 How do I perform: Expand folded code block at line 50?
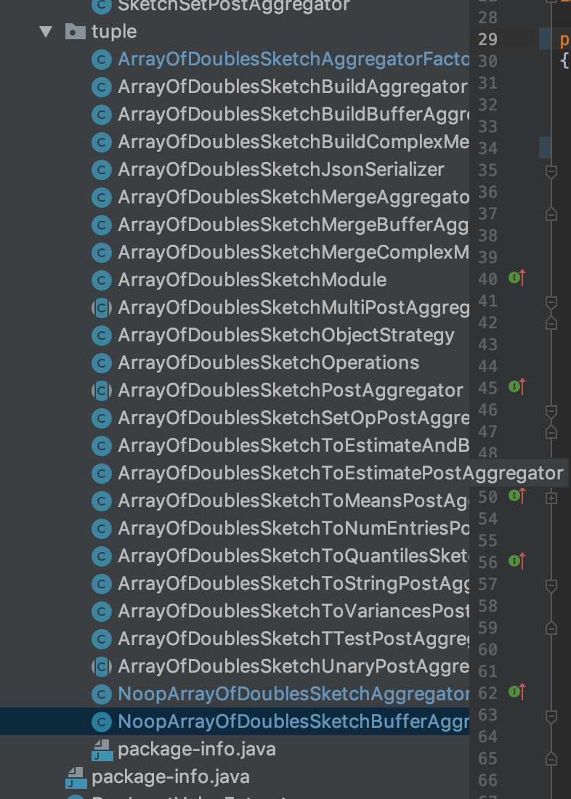tap(551, 498)
